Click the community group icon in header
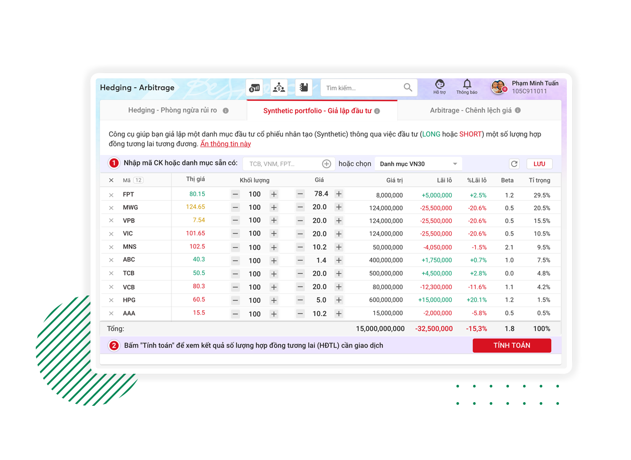This screenshot has width=631, height=460. point(279,87)
